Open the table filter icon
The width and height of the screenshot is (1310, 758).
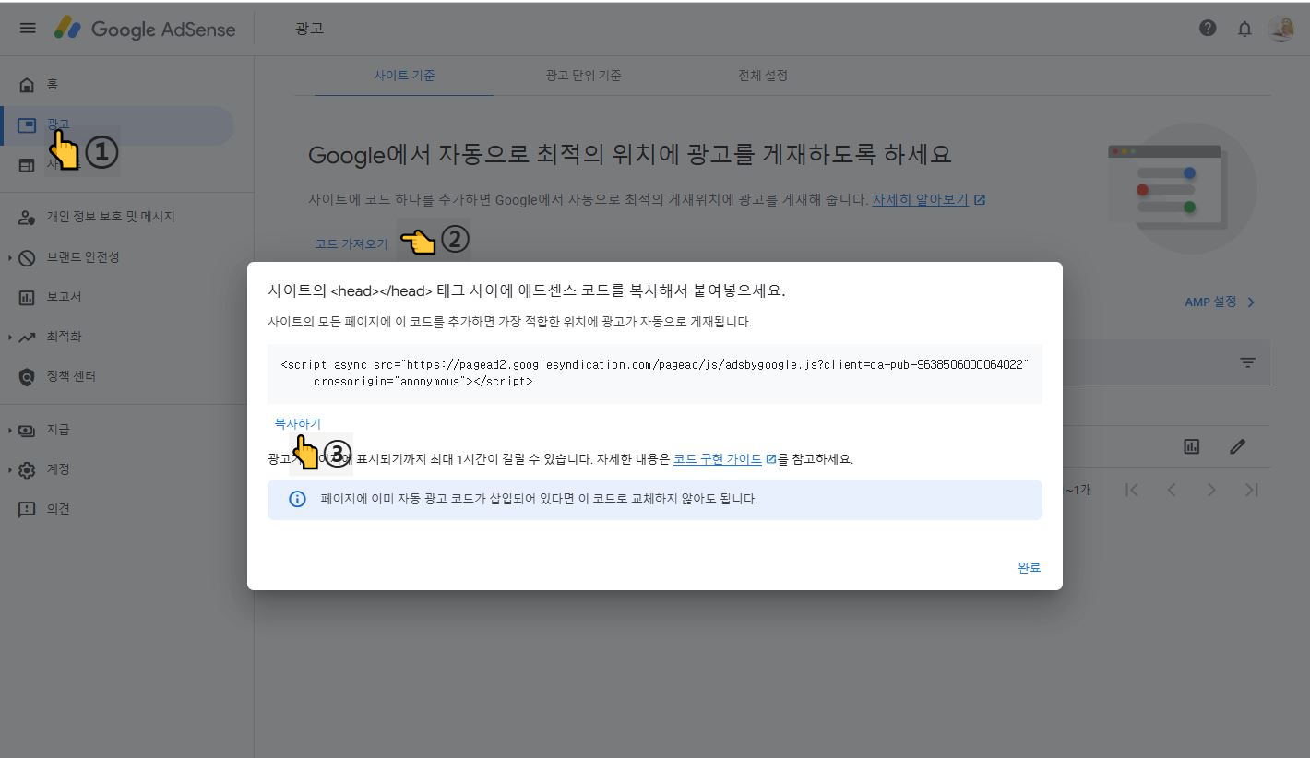pyautogui.click(x=1247, y=363)
